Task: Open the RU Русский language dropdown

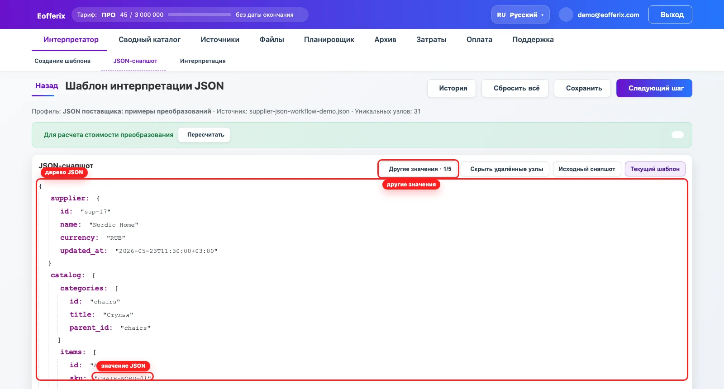Action: point(520,14)
